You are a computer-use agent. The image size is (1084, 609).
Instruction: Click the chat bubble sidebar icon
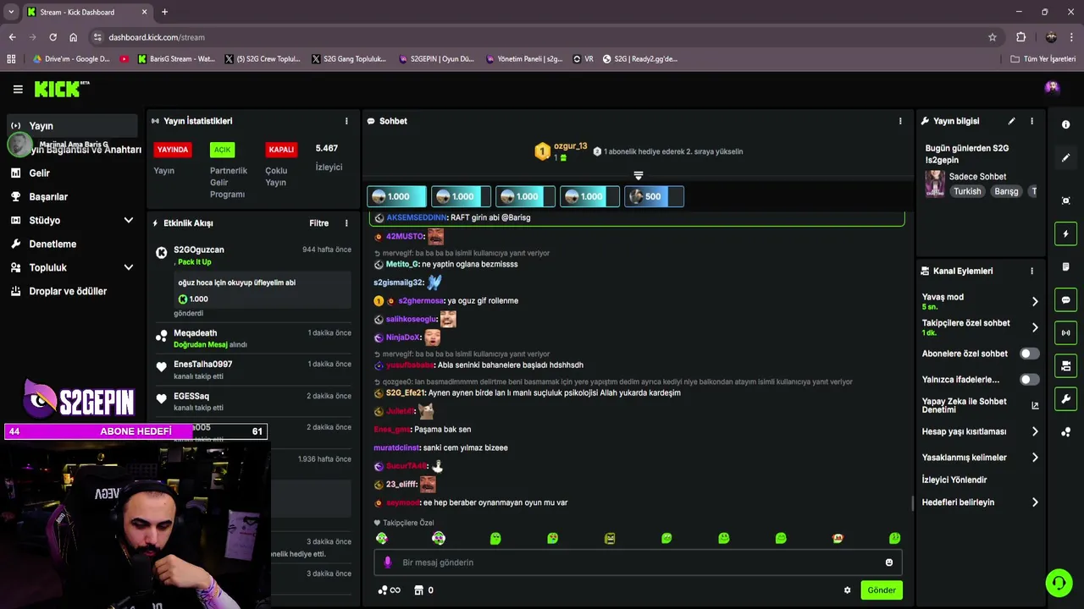tap(1065, 300)
